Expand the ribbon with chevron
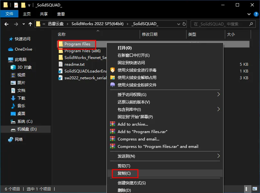Screen dimensions: 260x193 point(249,14)
